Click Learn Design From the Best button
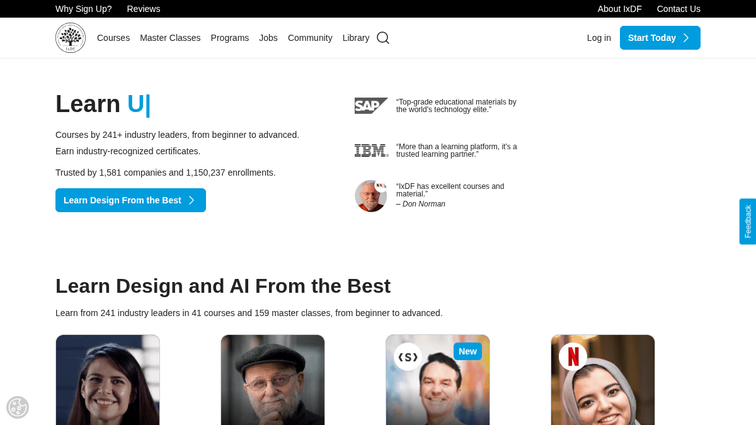This screenshot has width=756, height=425. pyautogui.click(x=130, y=200)
